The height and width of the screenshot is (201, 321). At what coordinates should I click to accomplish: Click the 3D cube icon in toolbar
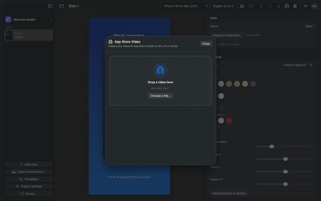click(242, 6)
